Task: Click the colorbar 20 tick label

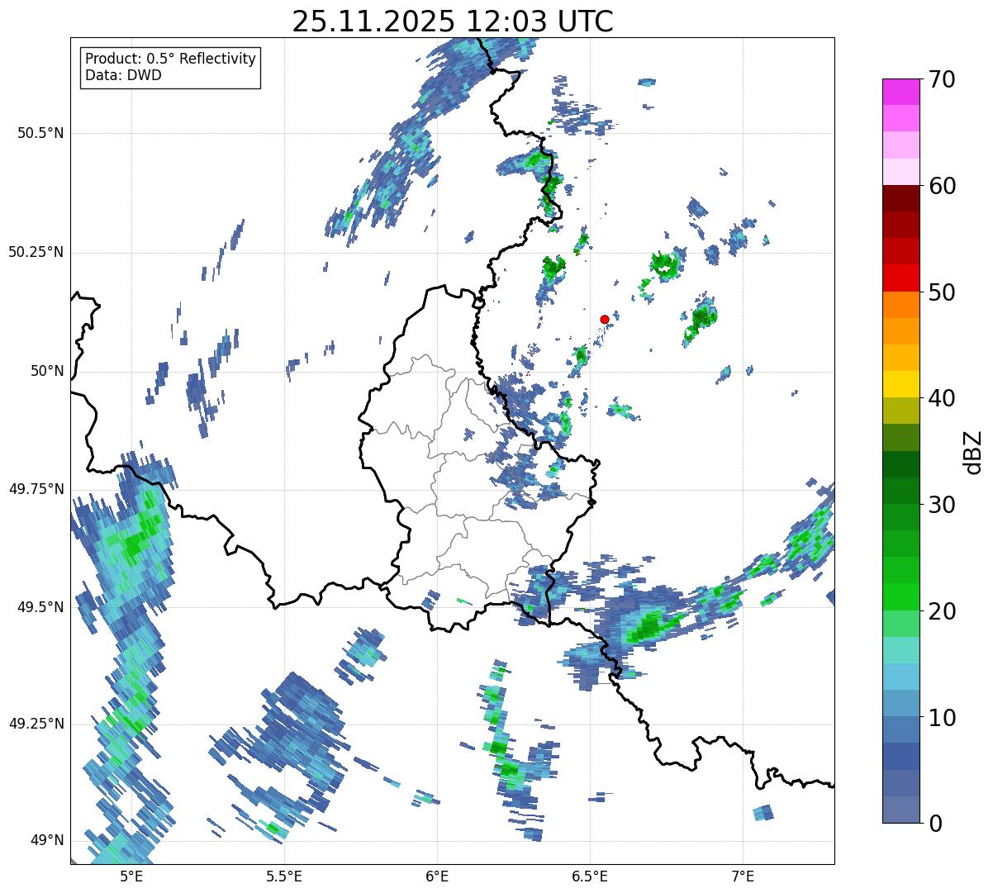Action: (942, 611)
